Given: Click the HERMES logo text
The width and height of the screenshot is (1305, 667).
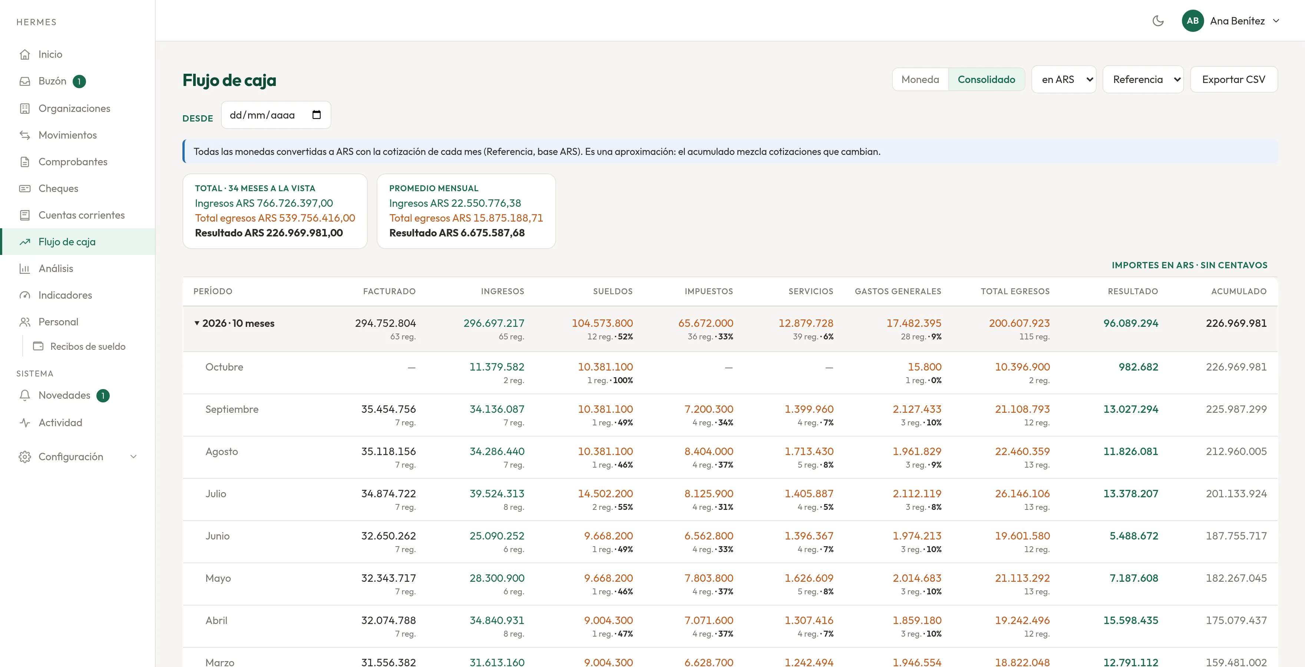Looking at the screenshot, I should point(36,22).
